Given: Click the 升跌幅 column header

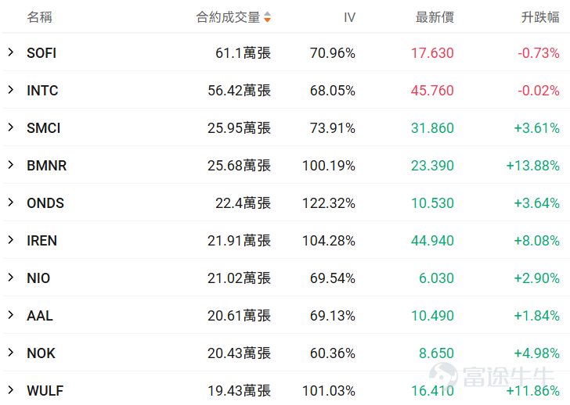Looking at the screenshot, I should pos(540,17).
